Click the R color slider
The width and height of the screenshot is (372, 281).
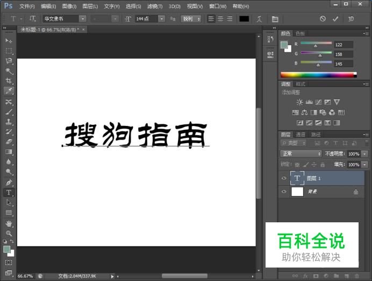(316, 43)
